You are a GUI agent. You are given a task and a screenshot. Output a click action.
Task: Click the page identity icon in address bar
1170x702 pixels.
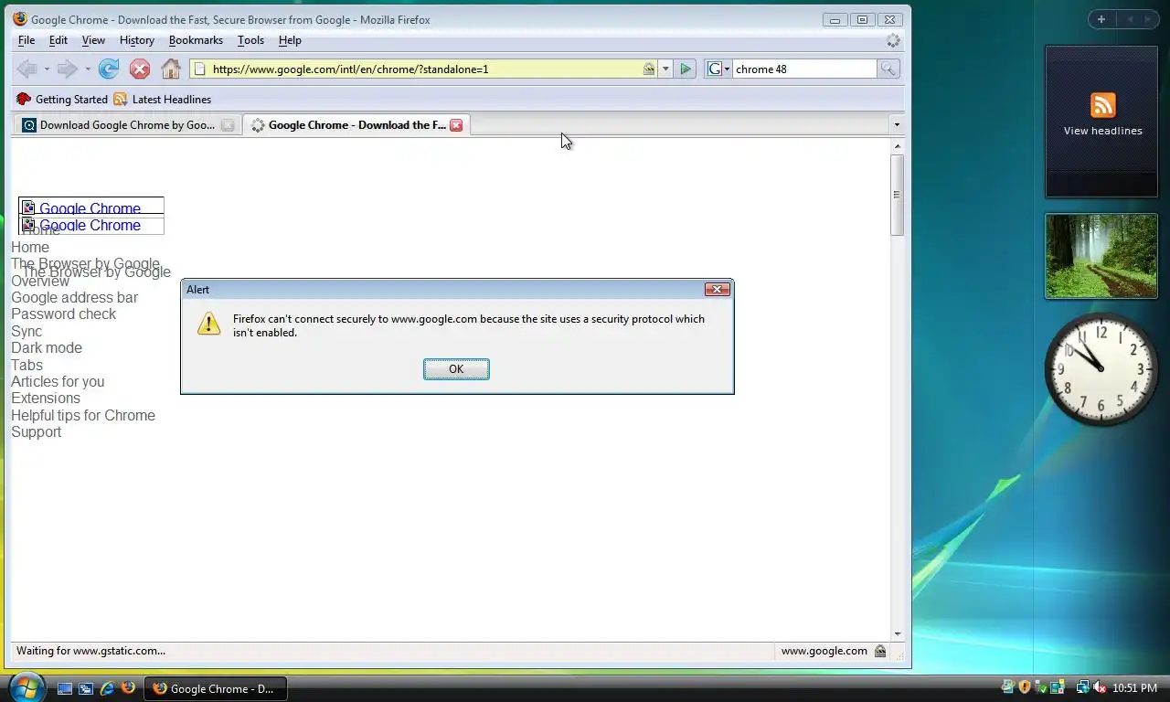[199, 69]
